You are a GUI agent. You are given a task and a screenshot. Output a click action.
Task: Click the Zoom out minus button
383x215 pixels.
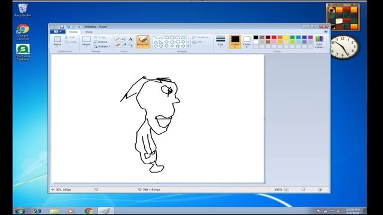pyautogui.click(x=287, y=189)
